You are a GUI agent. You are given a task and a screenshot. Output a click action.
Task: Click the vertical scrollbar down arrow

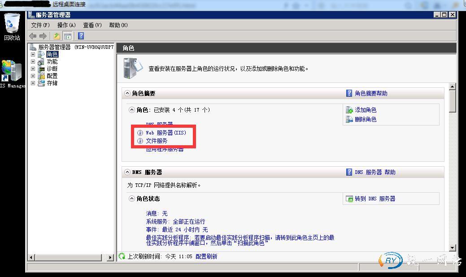coord(452,247)
